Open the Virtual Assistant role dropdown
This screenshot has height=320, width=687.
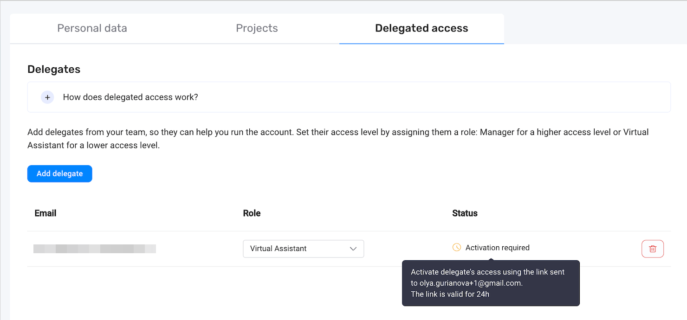coord(303,249)
